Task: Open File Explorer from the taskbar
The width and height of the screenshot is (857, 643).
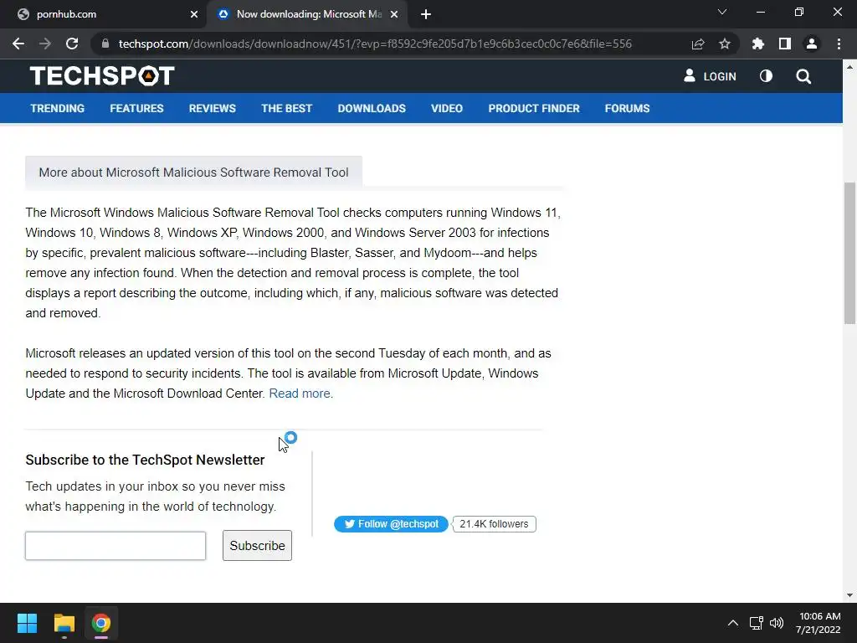Action: pyautogui.click(x=64, y=623)
